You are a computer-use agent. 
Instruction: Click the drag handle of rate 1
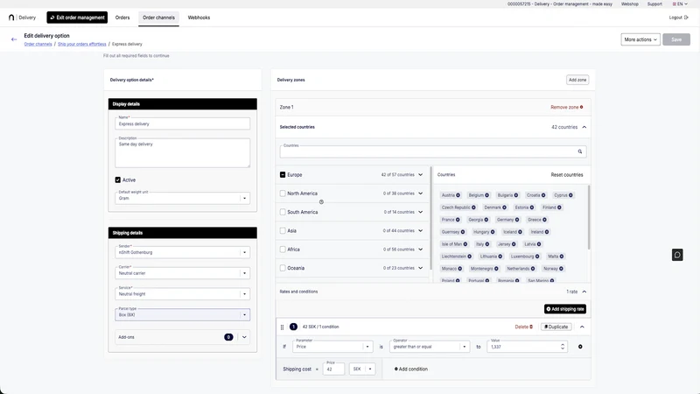[x=282, y=327]
